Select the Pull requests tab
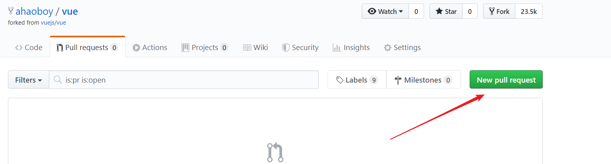The width and height of the screenshot is (611, 164). coord(87,48)
